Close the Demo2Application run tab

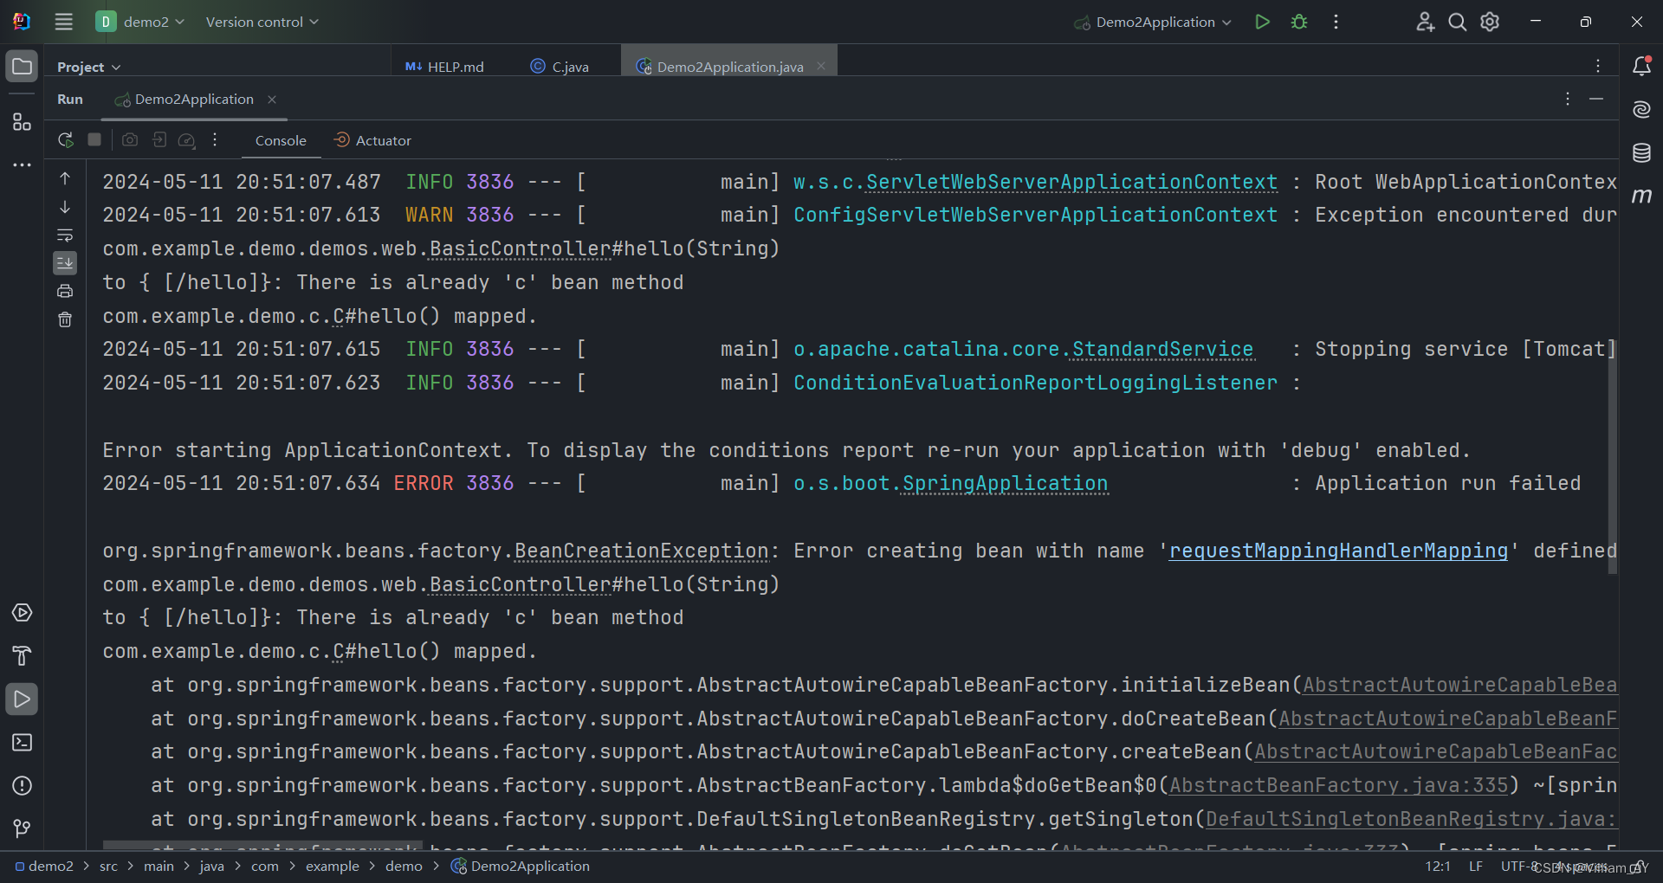272,100
